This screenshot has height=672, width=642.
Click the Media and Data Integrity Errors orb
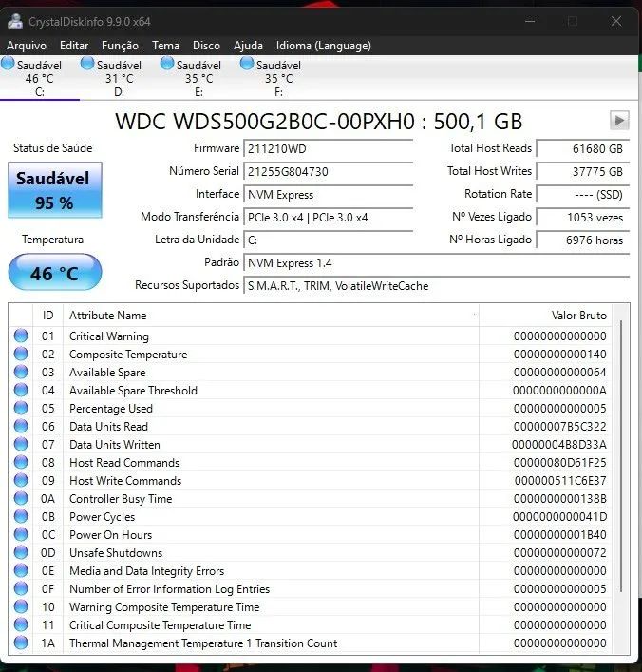(21, 570)
